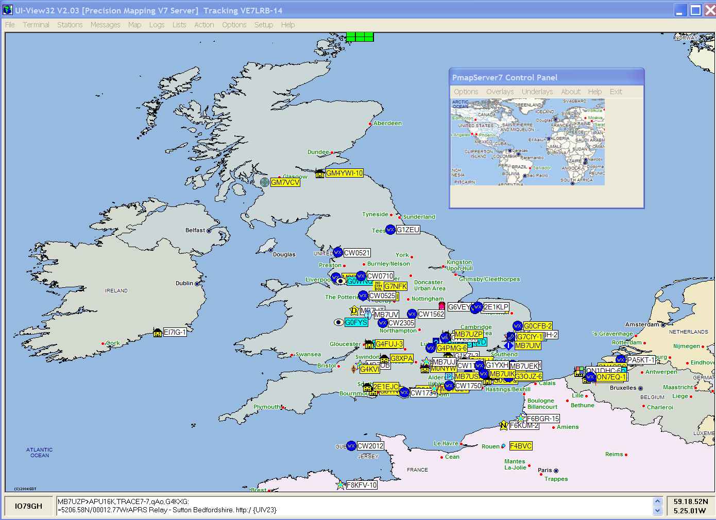Click the G8XPA house icon

point(384,358)
